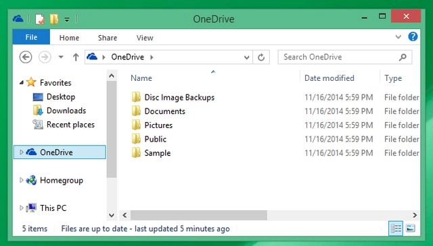Click the Disc Image Backups folder name

[x=179, y=98]
